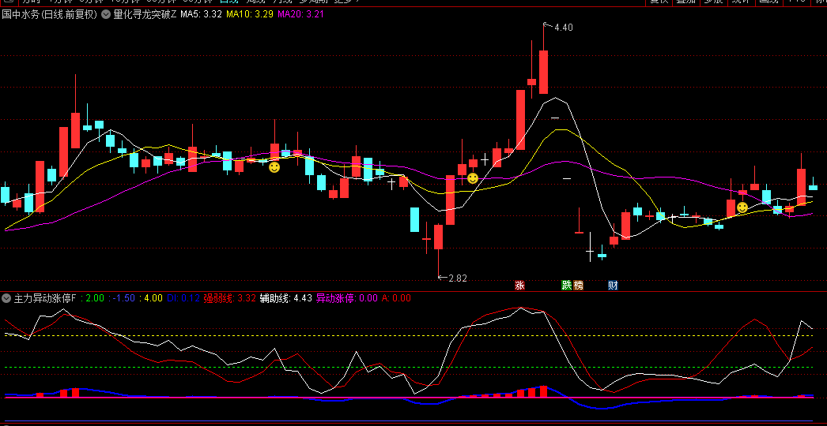This screenshot has width=827, height=426.
Task: Click the 量化寻龙突破Z indicator name
Action: pos(145,15)
